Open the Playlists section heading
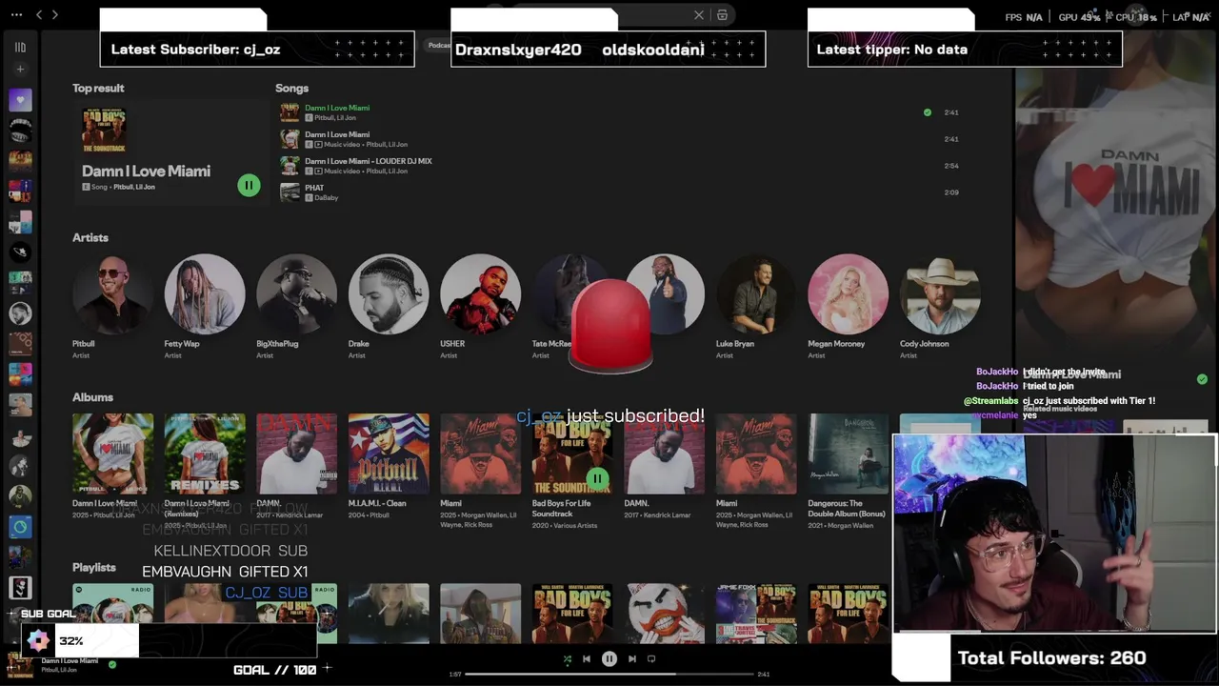The width and height of the screenshot is (1219, 686). point(94,567)
